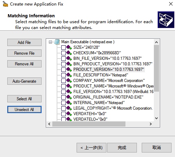Select the COMPANY_NAME="Microsoft Corporation" text

pos(109,81)
